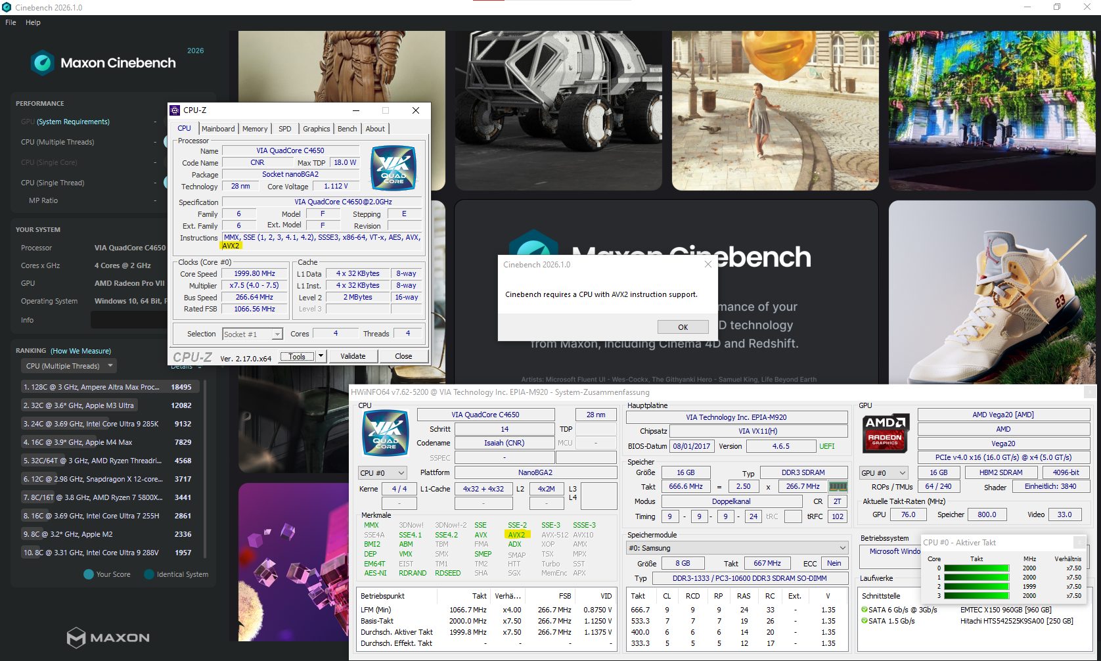Screen dimensions: 1101x661
Task: Expand the #0: Samsung memory module dropdown
Action: point(737,548)
